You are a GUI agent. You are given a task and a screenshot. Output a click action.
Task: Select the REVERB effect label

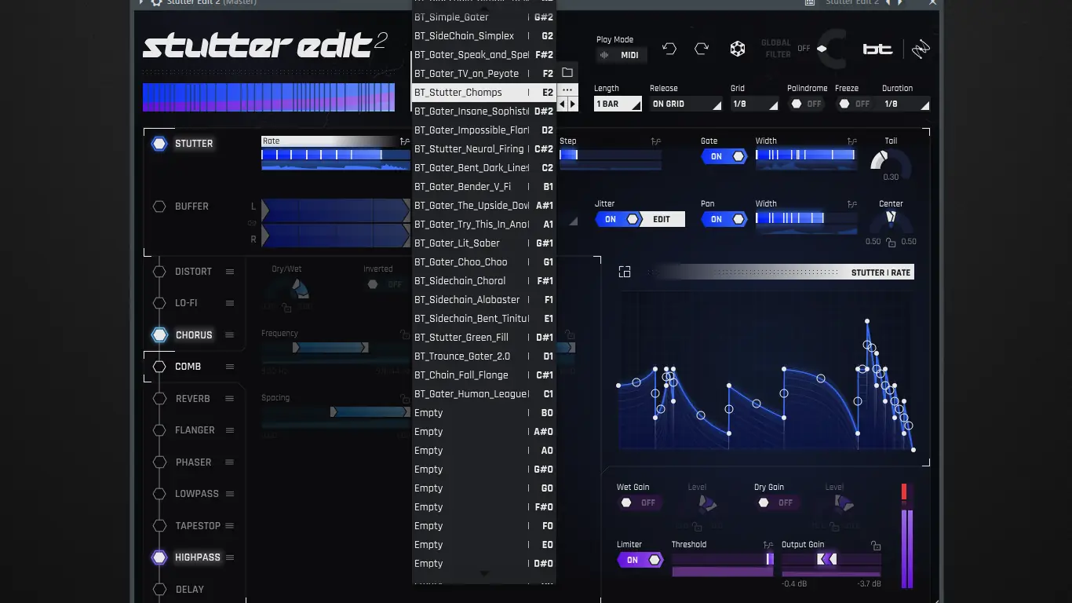pos(192,399)
